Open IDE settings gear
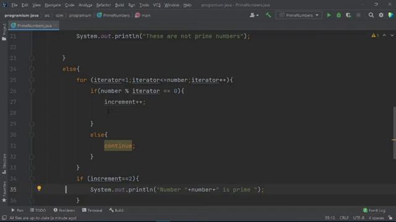This screenshot has height=222, width=396. (x=381, y=15)
